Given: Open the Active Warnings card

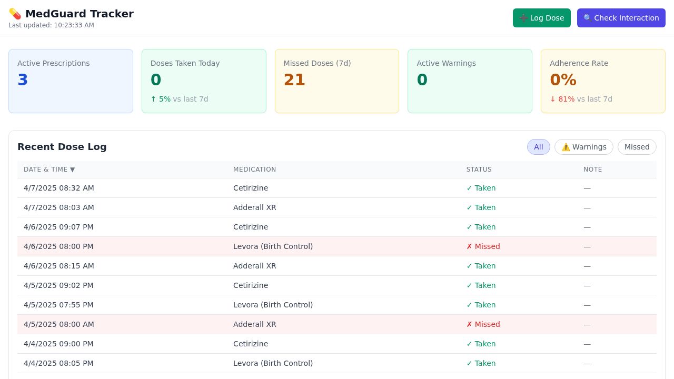Looking at the screenshot, I should (x=470, y=81).
